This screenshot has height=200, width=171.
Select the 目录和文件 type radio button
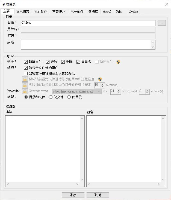tap(26, 97)
